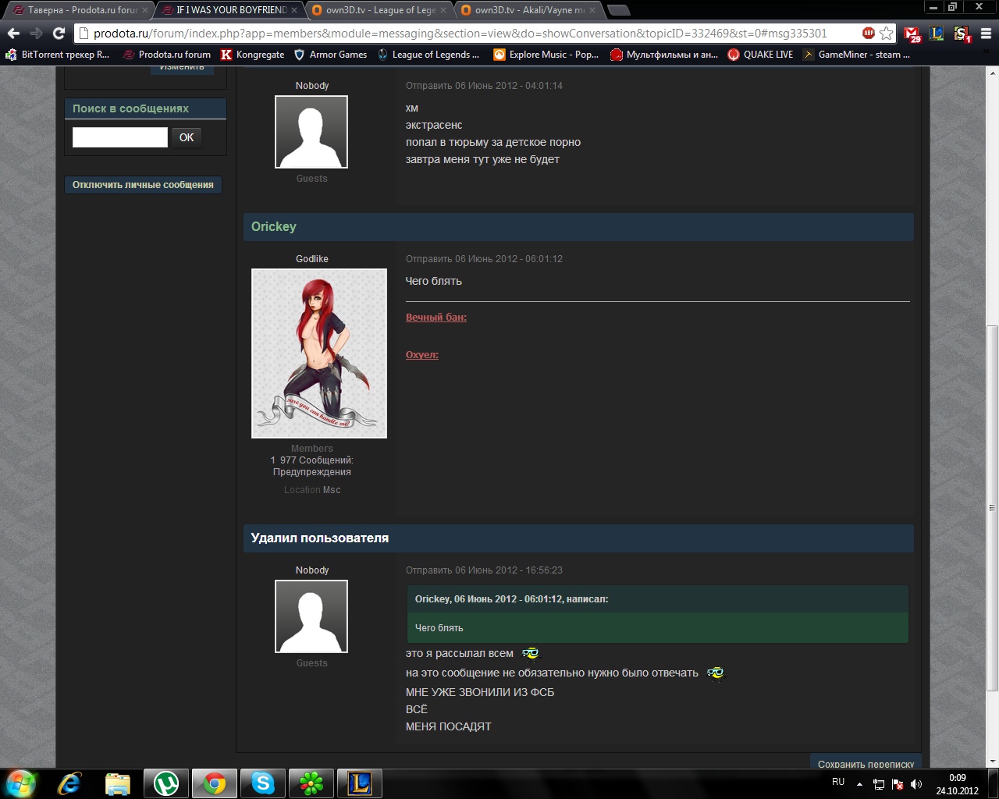Show hidden system tray icons
999x799 pixels.
coord(859,784)
